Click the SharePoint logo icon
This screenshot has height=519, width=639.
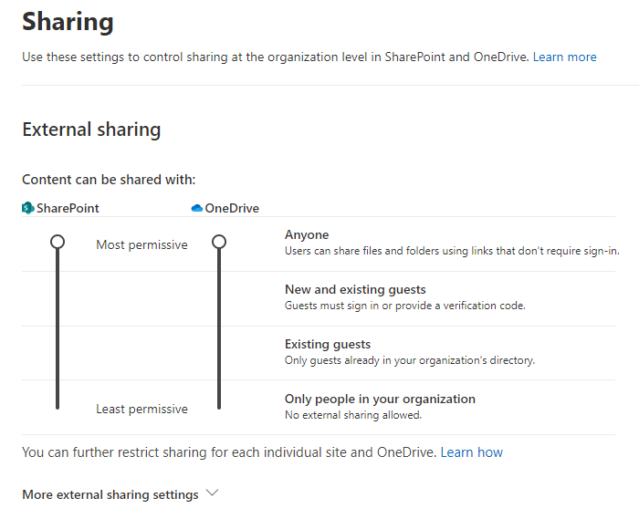pos(27,208)
